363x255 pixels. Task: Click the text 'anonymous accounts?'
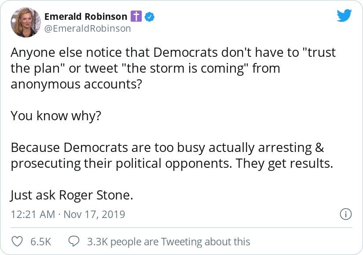76,84
